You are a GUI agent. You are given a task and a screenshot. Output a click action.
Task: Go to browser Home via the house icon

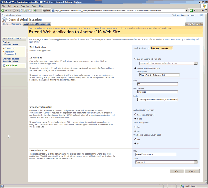(30, 10)
